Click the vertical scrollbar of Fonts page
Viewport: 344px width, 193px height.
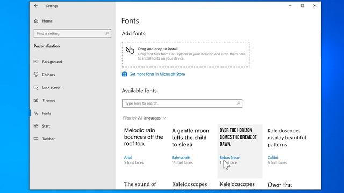[x=320, y=44]
